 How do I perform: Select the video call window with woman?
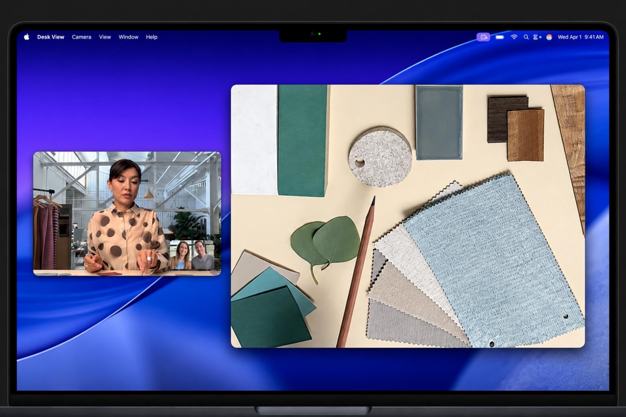[x=127, y=213]
